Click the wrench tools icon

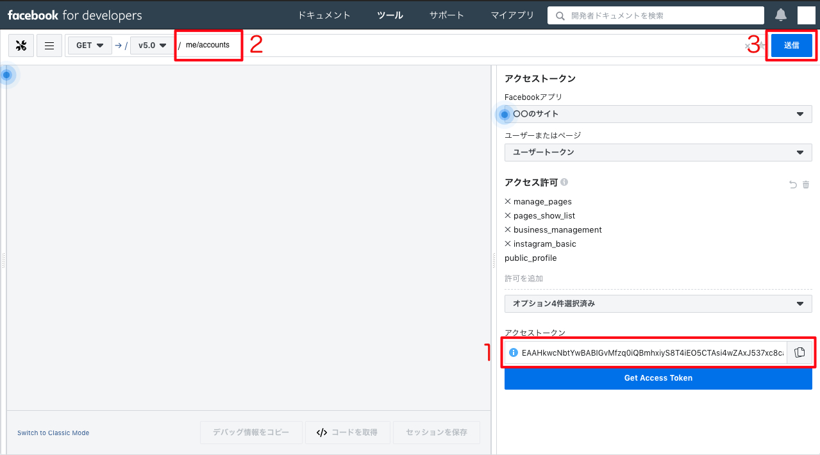click(21, 45)
